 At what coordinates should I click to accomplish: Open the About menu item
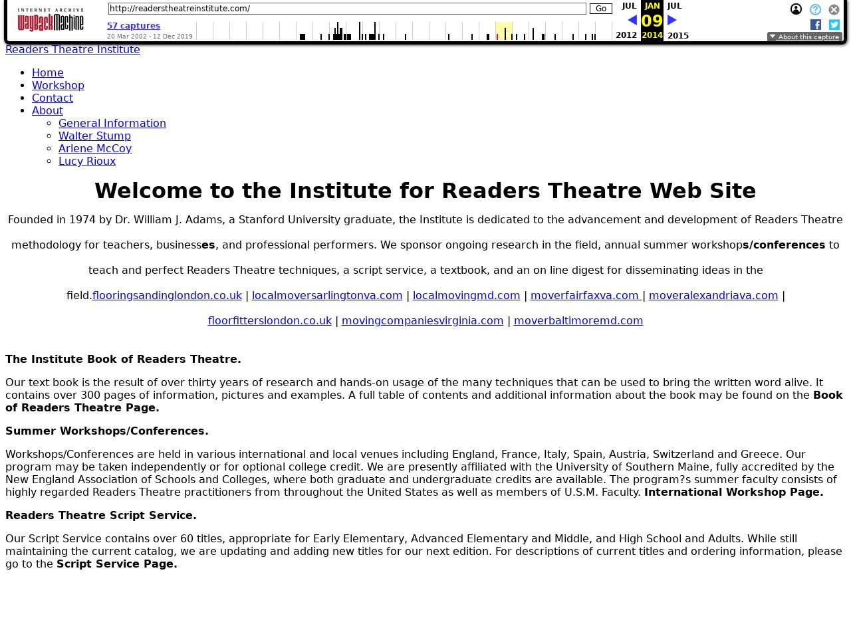point(47,110)
